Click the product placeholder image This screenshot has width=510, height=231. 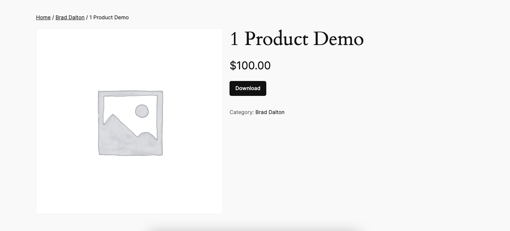pyautogui.click(x=129, y=121)
